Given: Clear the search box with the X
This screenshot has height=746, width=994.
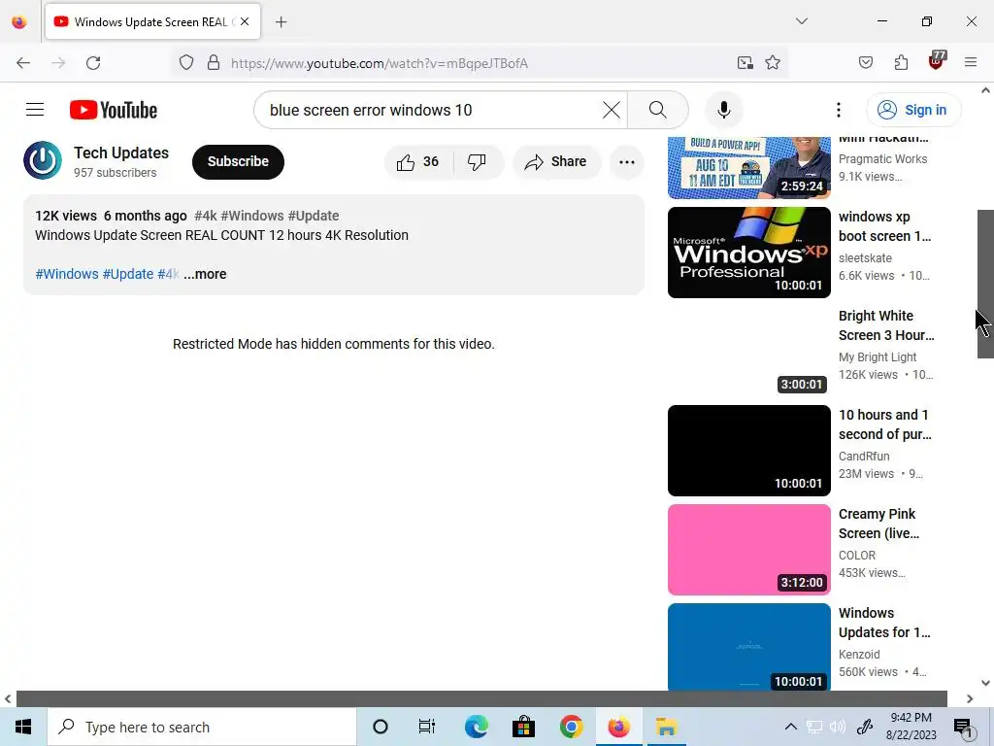Looking at the screenshot, I should (x=612, y=110).
